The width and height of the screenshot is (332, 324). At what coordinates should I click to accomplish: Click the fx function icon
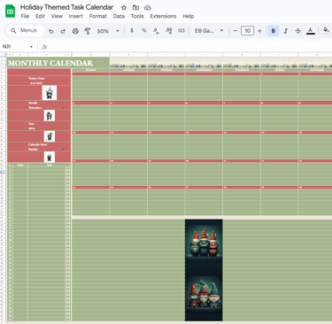[44, 47]
